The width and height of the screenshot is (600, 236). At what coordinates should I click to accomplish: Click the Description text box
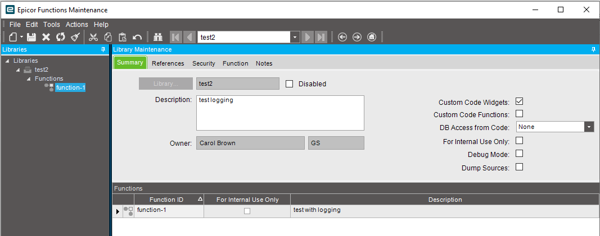pyautogui.click(x=280, y=113)
